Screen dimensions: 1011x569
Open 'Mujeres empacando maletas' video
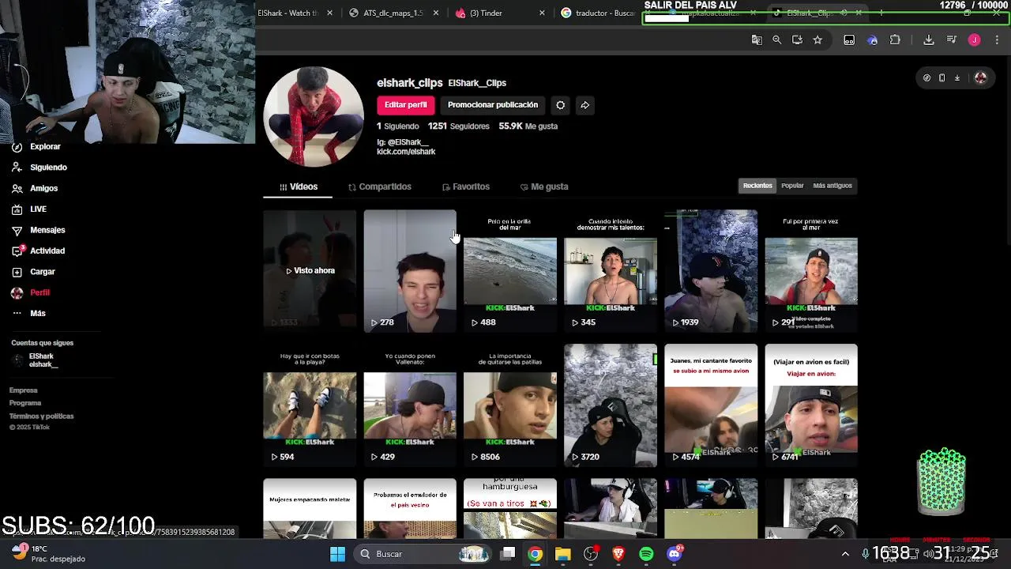(x=310, y=508)
